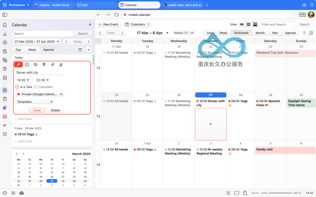Open Vivaldi settings gear in status bar
The height and width of the screenshot is (197, 316).
[5, 193]
